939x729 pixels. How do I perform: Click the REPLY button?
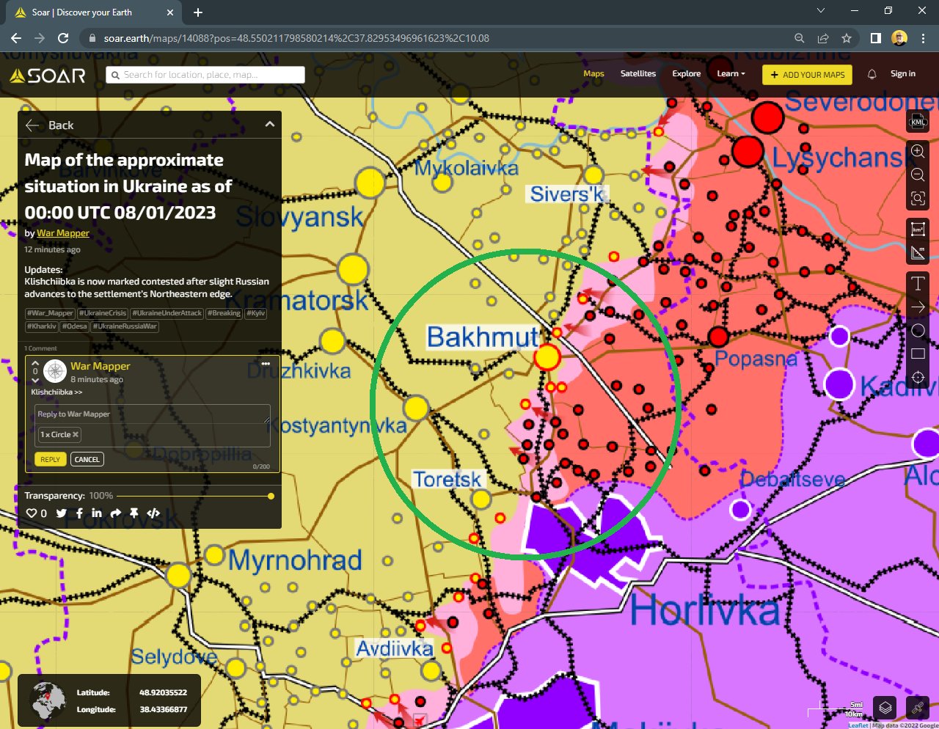click(x=50, y=459)
